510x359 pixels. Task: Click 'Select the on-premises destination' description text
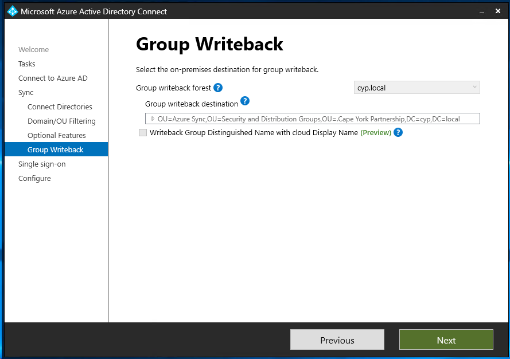[227, 69]
